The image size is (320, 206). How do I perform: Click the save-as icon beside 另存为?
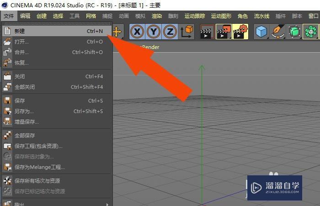(8, 111)
